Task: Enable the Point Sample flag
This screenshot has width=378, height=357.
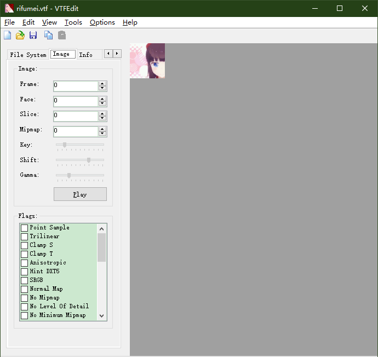Action: coord(24,228)
